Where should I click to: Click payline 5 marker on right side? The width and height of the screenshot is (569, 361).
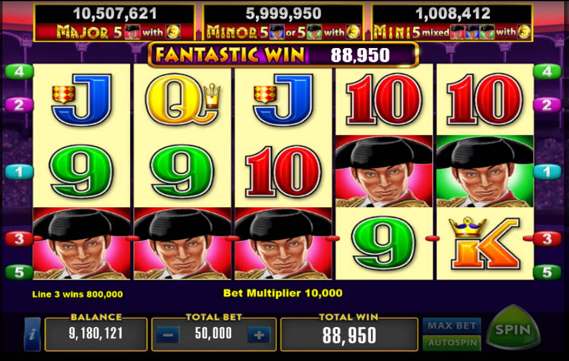click(x=547, y=272)
